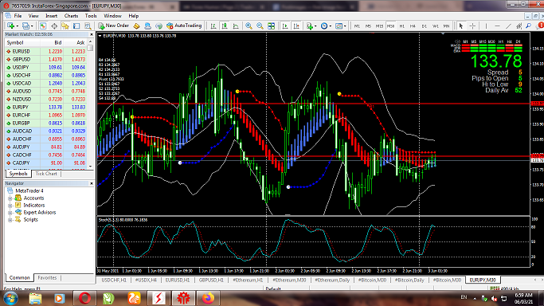The image size is (544, 306).
Task: Expand the Expert Advisors tree node
Action: point(10,213)
